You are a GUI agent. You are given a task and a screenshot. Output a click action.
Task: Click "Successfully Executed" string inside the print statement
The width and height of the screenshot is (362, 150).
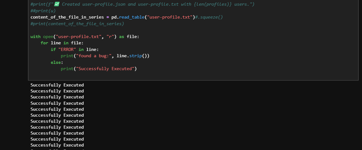coord(105,69)
